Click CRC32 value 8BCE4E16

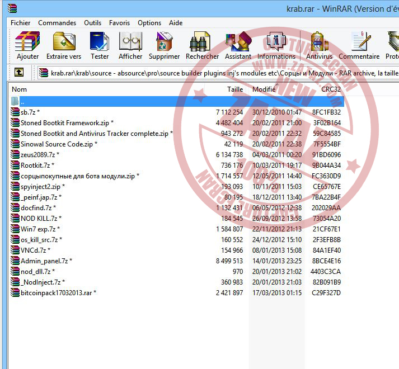[x=326, y=261]
